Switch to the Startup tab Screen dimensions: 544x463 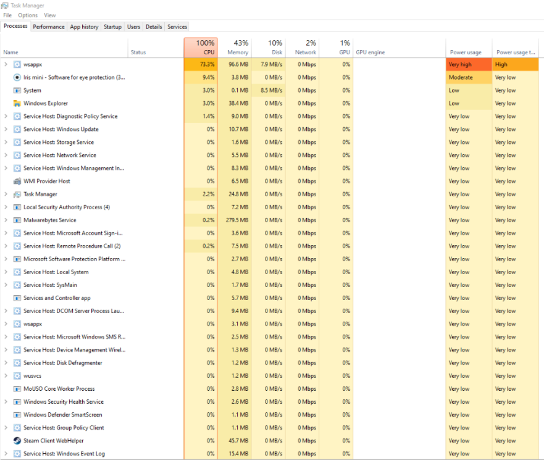tap(113, 27)
